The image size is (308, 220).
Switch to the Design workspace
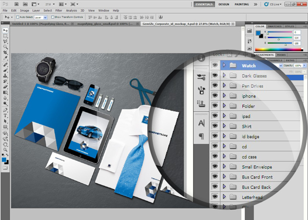tap(224, 4)
